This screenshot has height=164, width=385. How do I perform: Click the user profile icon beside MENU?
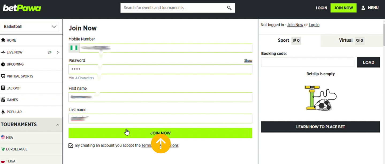point(363,8)
